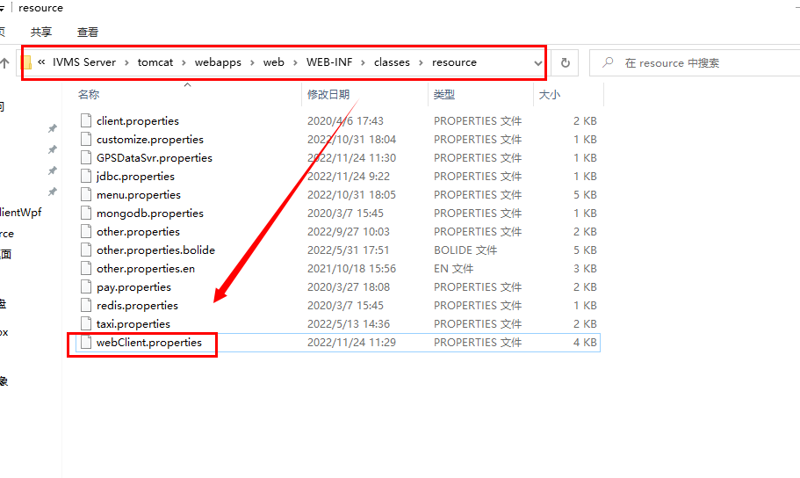
Task: Click the file icon of customize.properties
Action: click(x=86, y=139)
